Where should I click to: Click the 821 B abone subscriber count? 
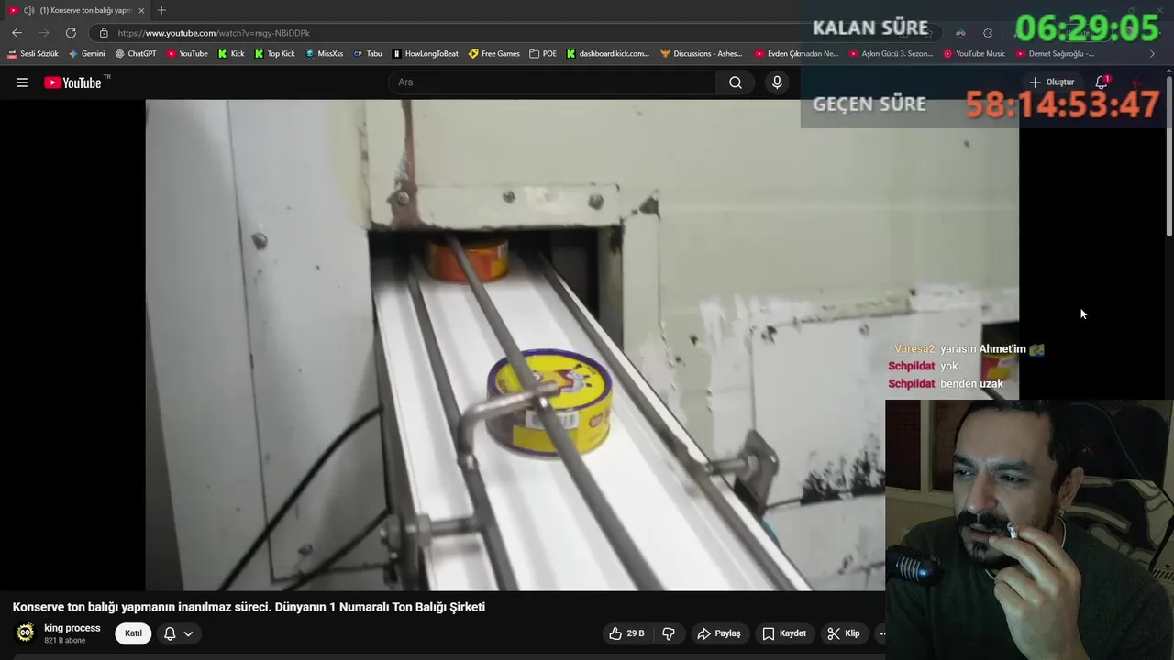pos(64,641)
